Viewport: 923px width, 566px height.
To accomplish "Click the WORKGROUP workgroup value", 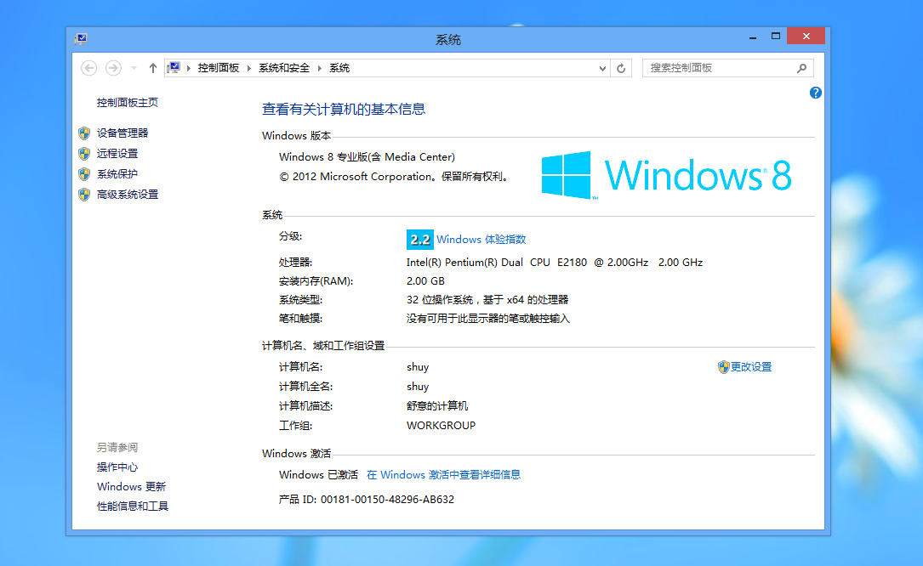I will tap(441, 426).
